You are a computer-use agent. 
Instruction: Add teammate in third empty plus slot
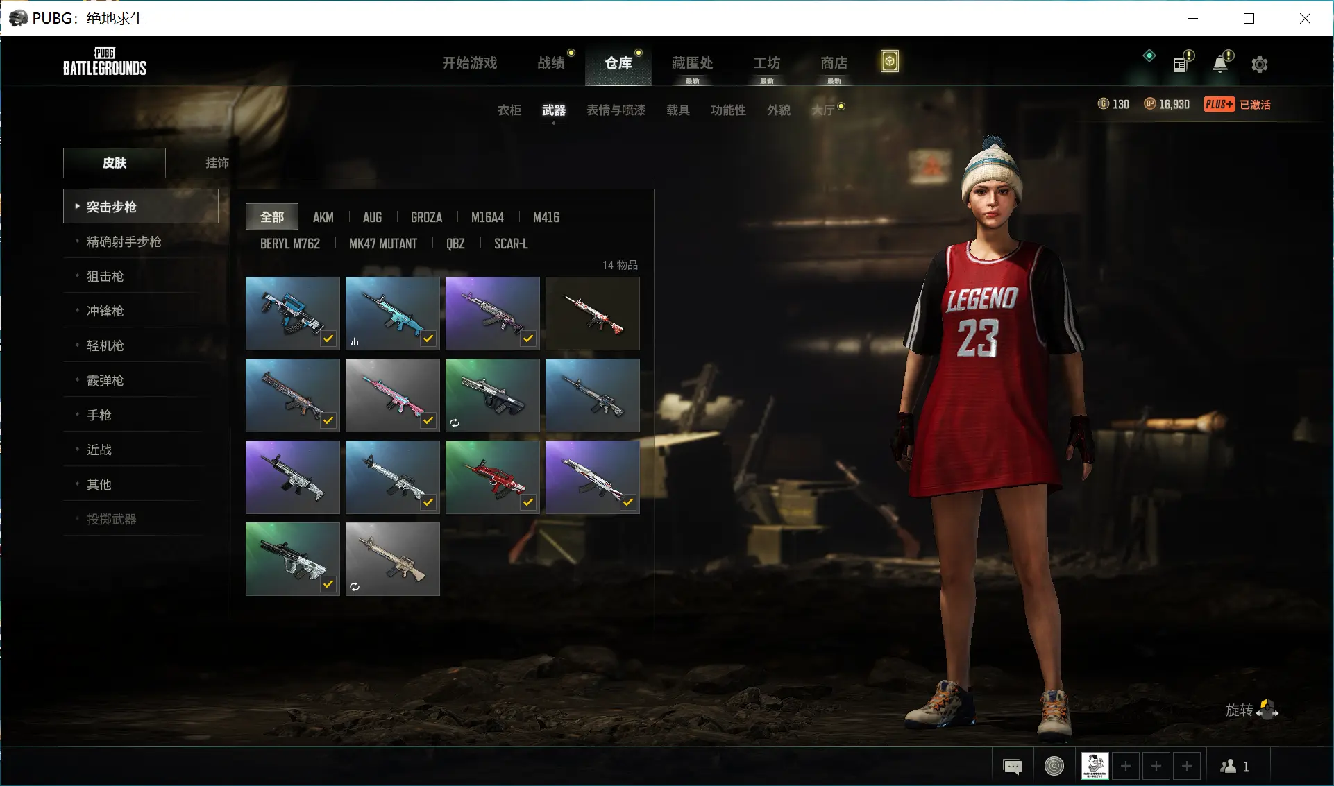point(1187,766)
